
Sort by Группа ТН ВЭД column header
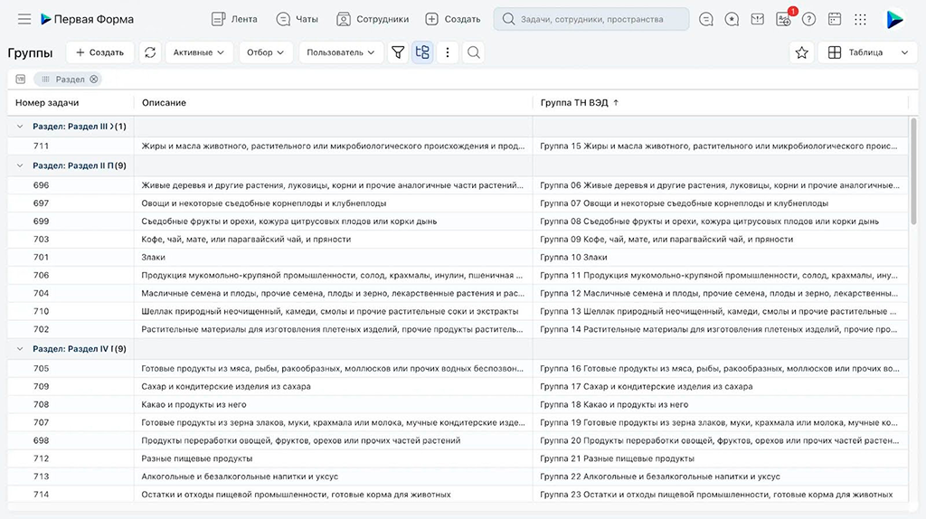tap(580, 103)
